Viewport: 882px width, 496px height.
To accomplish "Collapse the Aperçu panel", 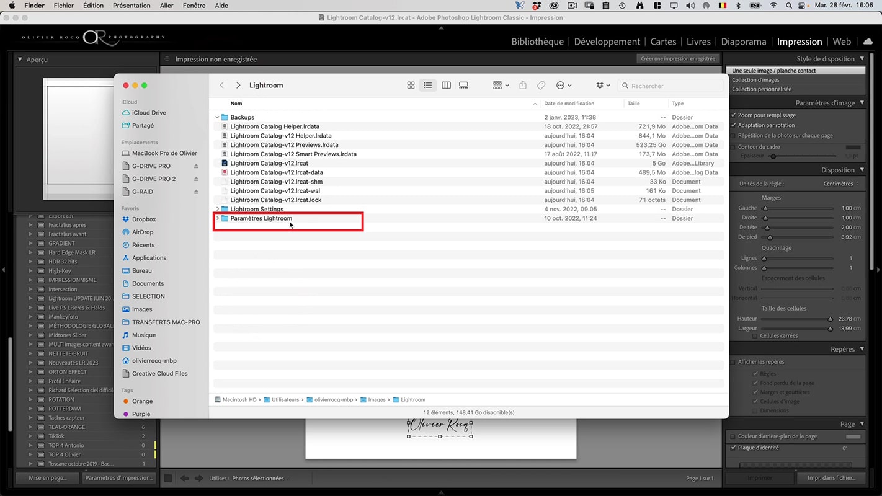I will [20, 60].
